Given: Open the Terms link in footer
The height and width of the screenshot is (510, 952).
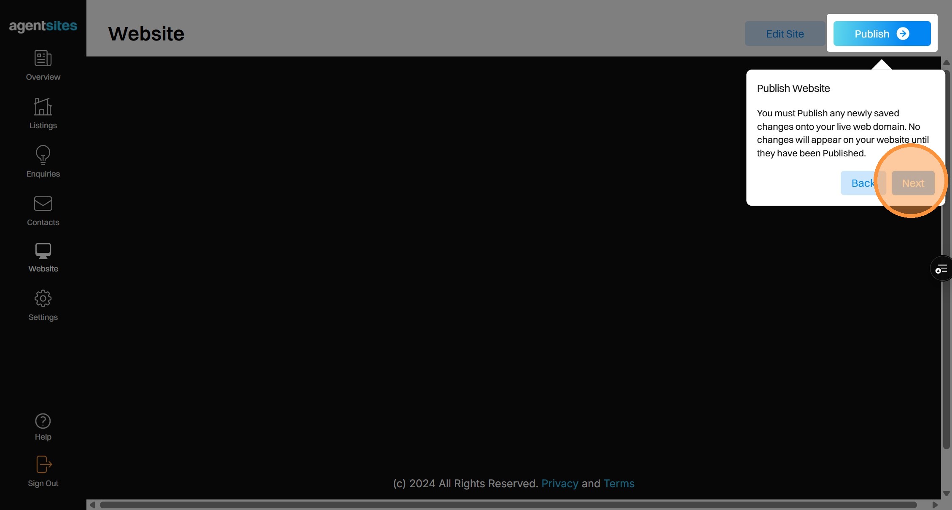Looking at the screenshot, I should tap(619, 483).
